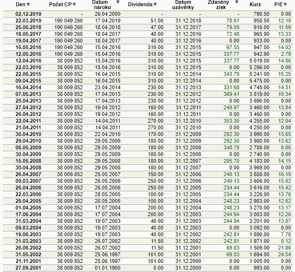Click the Kurz column header
The width and height of the screenshot is (295, 272).
point(255,4)
